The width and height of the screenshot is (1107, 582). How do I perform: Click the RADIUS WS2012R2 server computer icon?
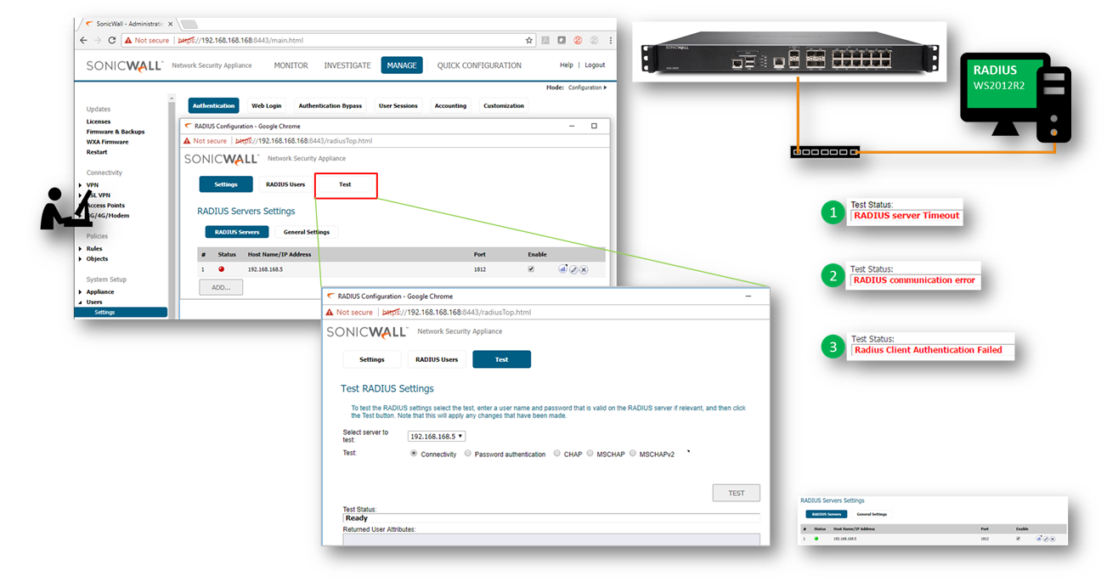[x=1015, y=97]
